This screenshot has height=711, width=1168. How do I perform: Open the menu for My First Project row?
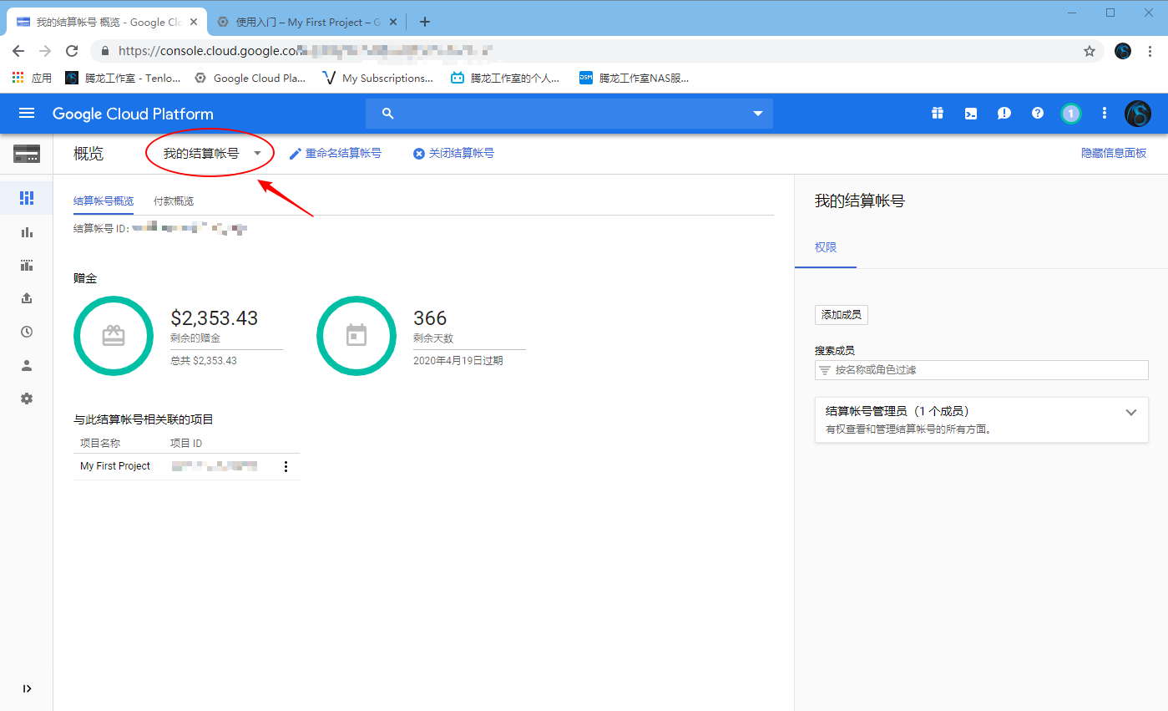pyautogui.click(x=286, y=466)
